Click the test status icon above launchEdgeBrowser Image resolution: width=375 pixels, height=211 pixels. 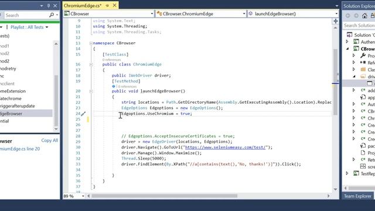coord(114,86)
